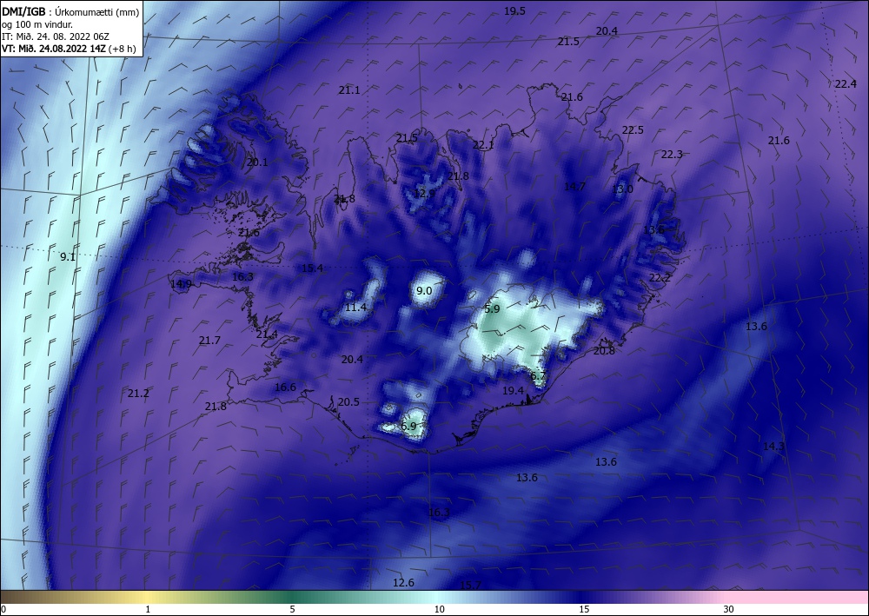Click the 16.6 value label
The image size is (869, 616).
(285, 387)
